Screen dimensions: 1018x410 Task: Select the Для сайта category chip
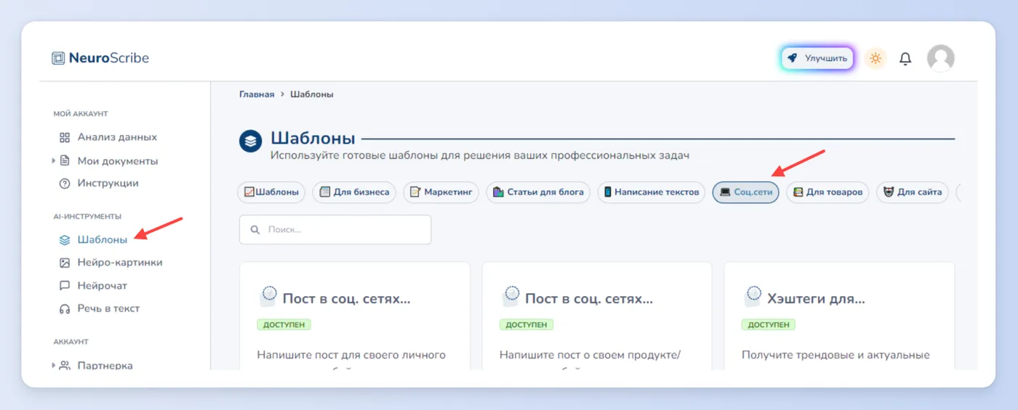click(x=912, y=192)
